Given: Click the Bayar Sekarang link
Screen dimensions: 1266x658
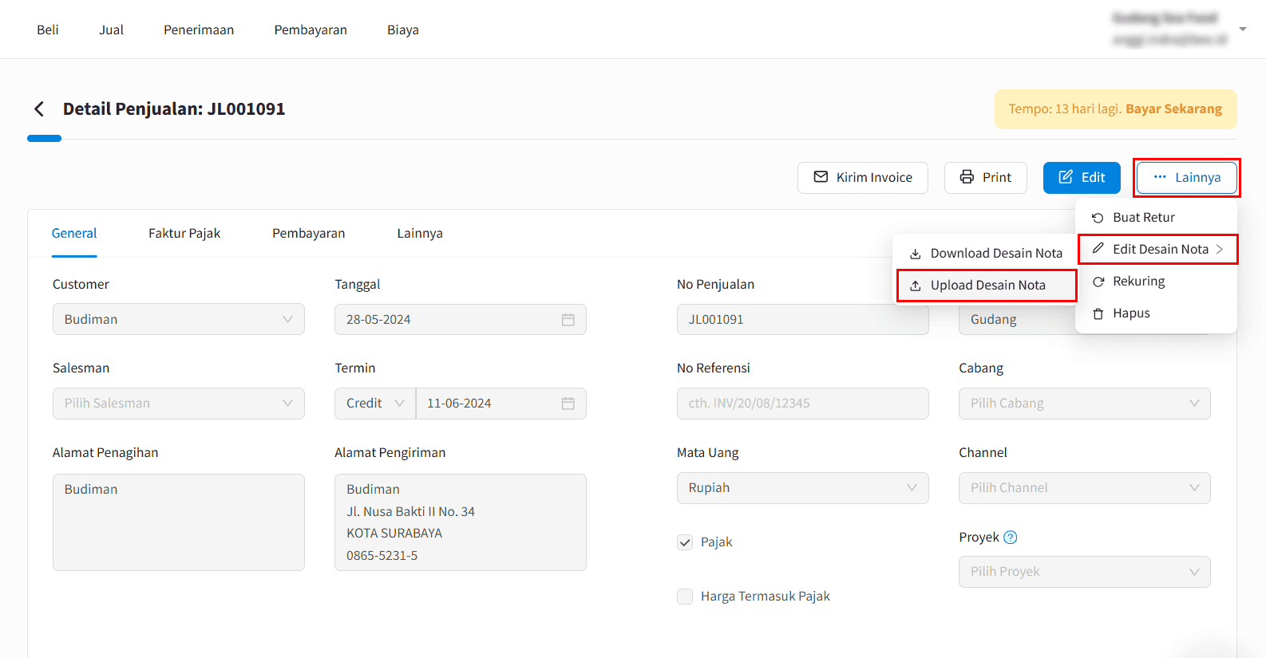Looking at the screenshot, I should [1173, 109].
